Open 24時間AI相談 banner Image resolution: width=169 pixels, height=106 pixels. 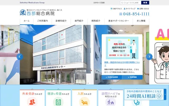144,94
